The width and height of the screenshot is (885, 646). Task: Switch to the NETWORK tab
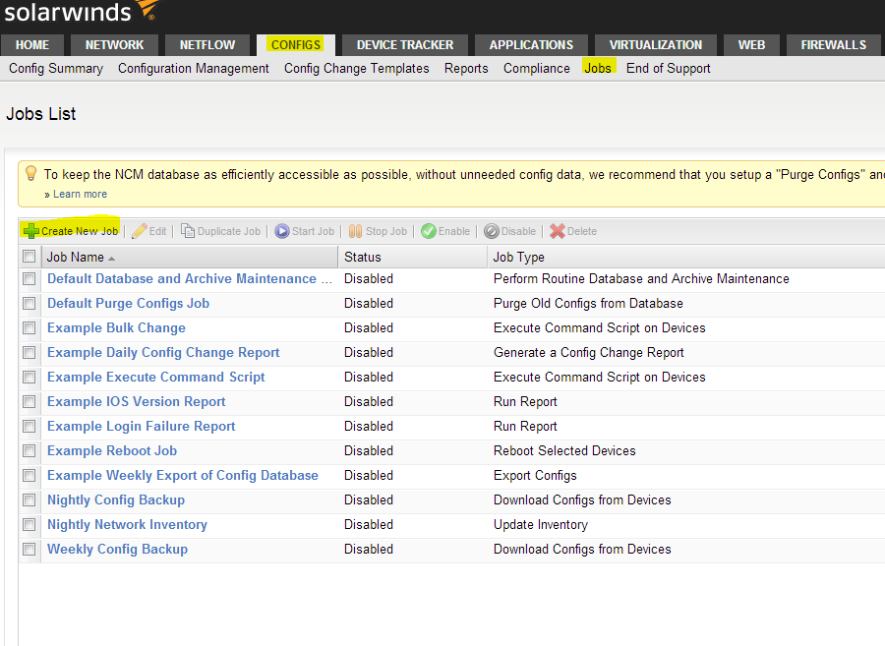point(115,45)
